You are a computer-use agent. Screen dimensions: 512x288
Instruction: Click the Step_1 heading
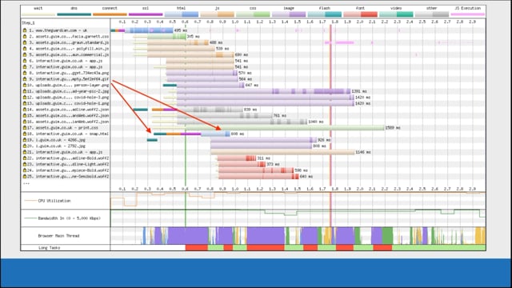pyautogui.click(x=28, y=23)
